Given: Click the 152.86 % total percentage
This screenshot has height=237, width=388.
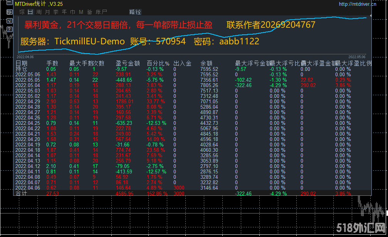Looking at the screenshot, I should 157,193.
